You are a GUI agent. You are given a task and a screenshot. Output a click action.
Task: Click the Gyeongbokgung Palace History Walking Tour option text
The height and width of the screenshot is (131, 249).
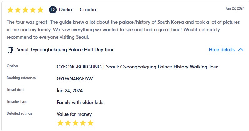pos(137,67)
